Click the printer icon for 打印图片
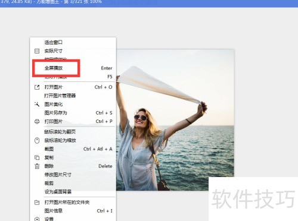 [x=37, y=121]
